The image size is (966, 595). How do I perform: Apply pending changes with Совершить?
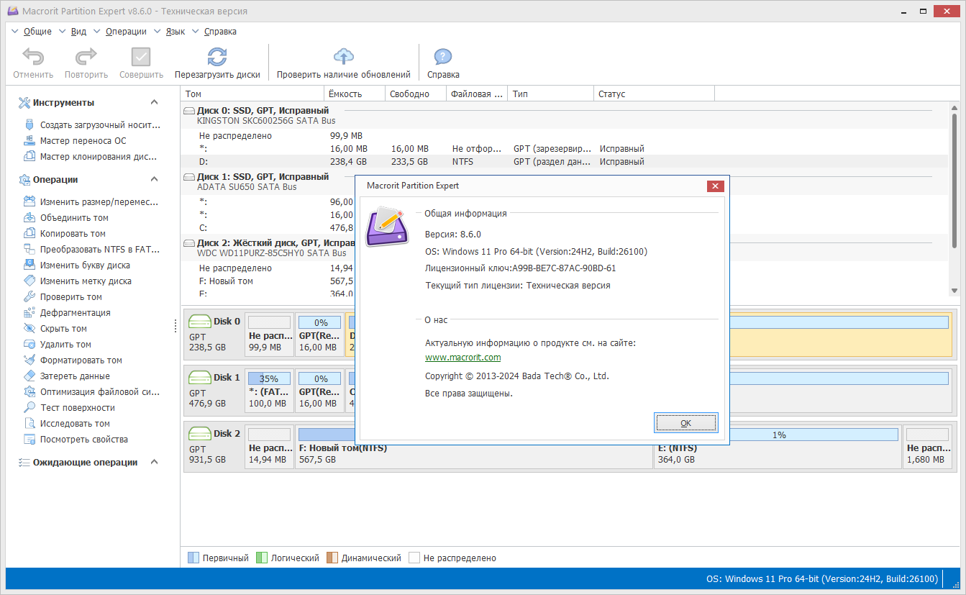[x=141, y=58]
